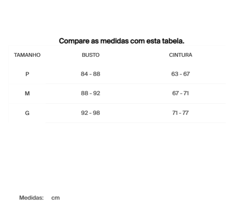Click the 'Medidas:' label
Image resolution: width=242 pixels, height=210 pixels.
click(x=32, y=198)
